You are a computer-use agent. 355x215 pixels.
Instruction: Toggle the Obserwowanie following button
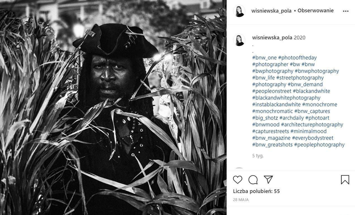pyautogui.click(x=315, y=11)
